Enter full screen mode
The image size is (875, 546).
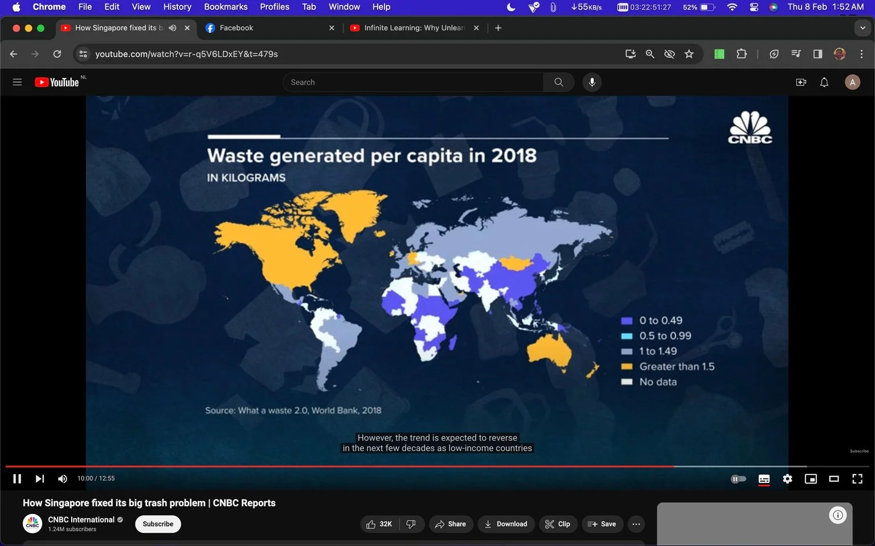pos(857,479)
